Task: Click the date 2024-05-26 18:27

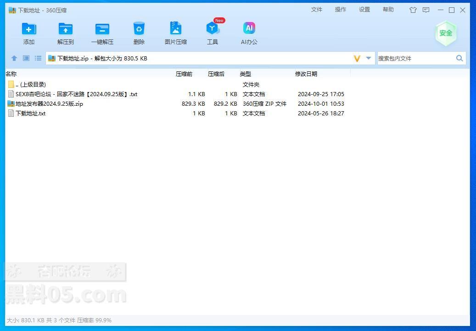Action: pos(321,113)
